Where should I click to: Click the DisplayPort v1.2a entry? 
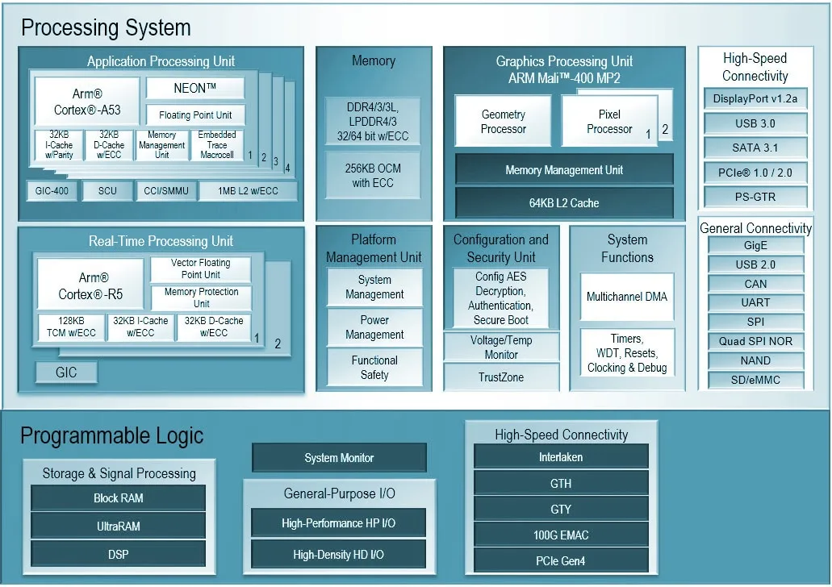click(x=755, y=99)
